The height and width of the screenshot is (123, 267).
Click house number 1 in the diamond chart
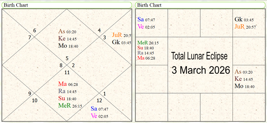pyautogui.click(x=104, y=93)
